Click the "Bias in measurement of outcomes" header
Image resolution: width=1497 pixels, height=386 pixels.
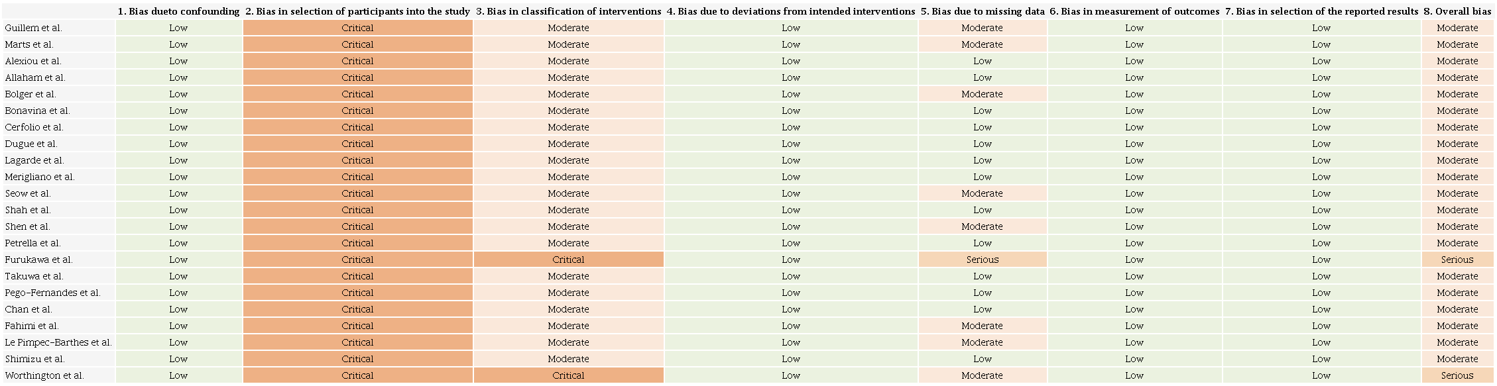[x=1134, y=11]
